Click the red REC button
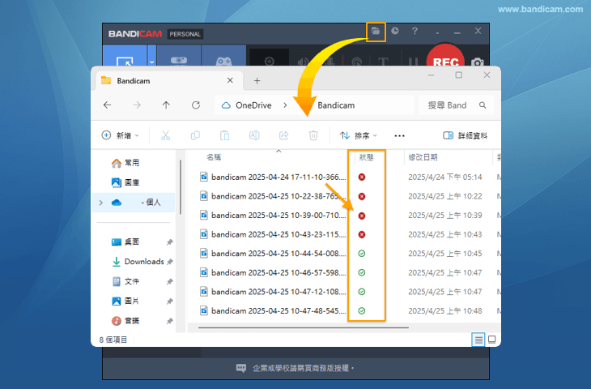The width and height of the screenshot is (591, 389). (x=445, y=57)
